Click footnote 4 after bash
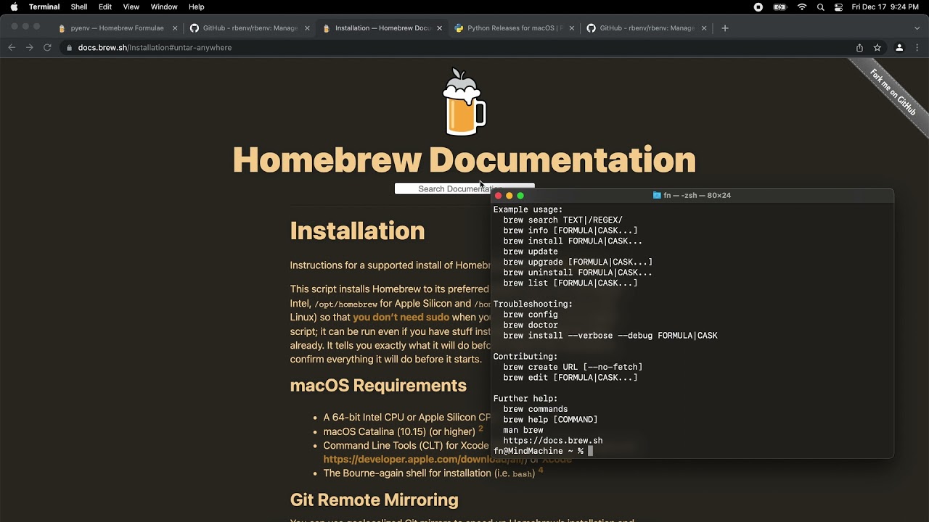The height and width of the screenshot is (522, 929). 541,471
